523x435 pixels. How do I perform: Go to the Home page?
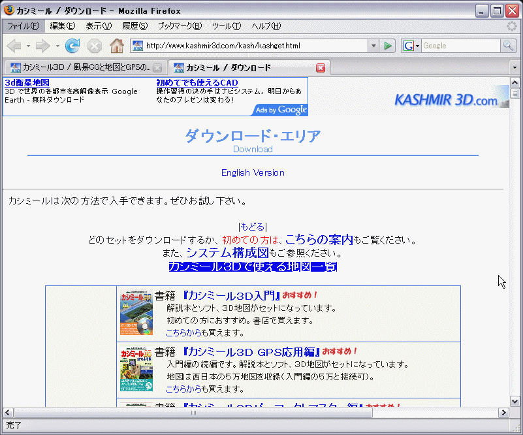click(117, 46)
